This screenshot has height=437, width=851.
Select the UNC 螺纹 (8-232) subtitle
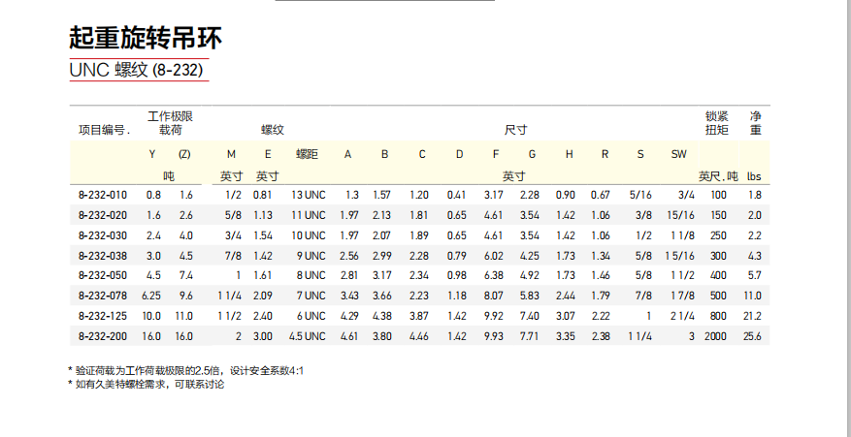(138, 72)
